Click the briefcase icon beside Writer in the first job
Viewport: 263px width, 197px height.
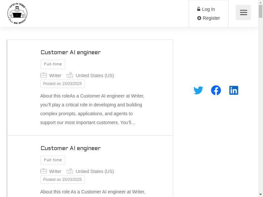point(43,75)
